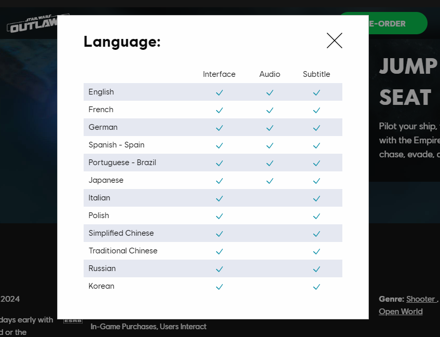Select the Subtitle column header

(316, 74)
